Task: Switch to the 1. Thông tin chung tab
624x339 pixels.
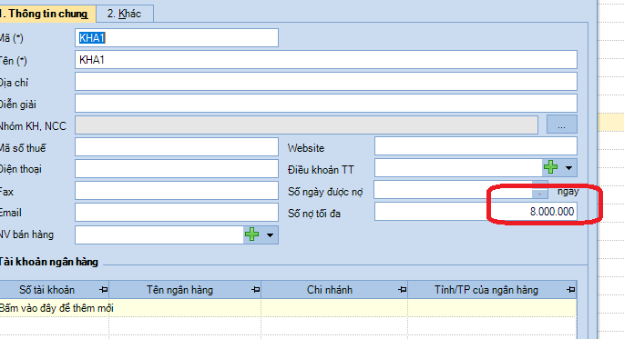Action: click(x=47, y=14)
